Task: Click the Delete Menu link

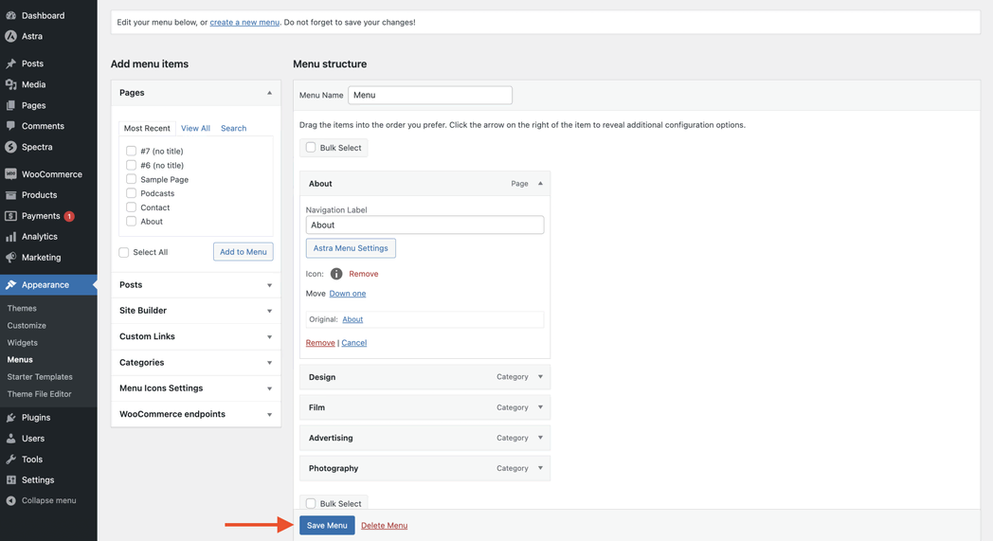Action: 384,526
